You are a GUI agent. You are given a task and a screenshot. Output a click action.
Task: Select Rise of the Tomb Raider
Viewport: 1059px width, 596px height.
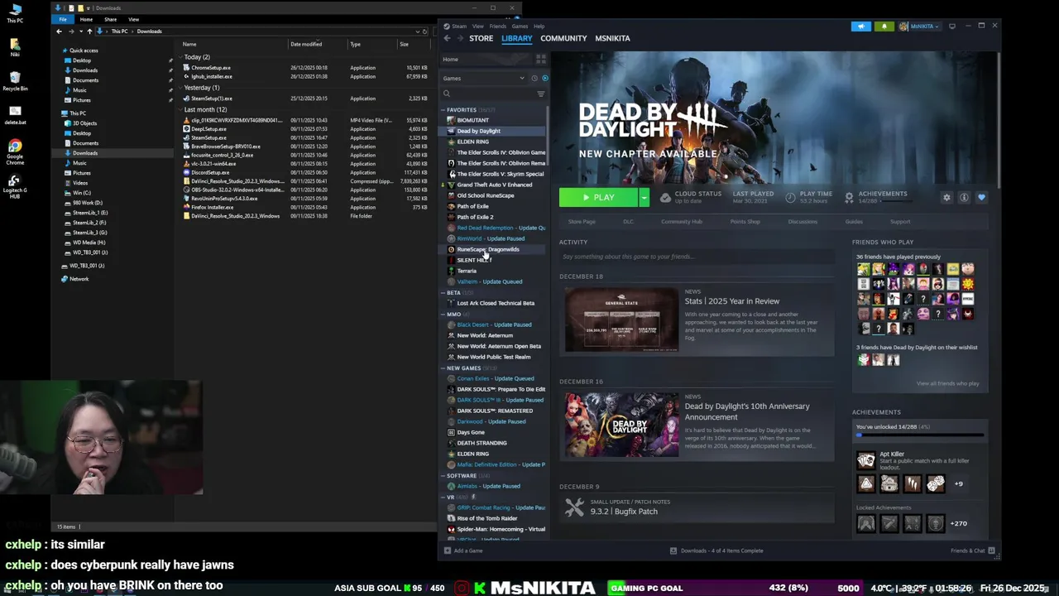486,518
